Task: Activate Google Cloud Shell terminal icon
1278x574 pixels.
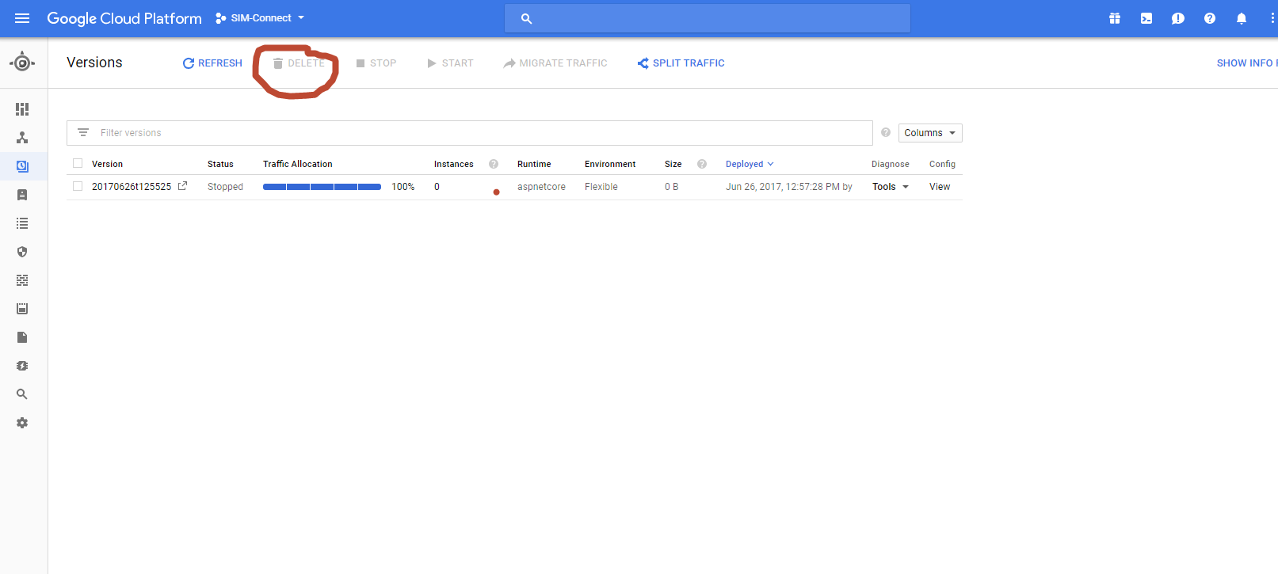Action: pyautogui.click(x=1146, y=18)
